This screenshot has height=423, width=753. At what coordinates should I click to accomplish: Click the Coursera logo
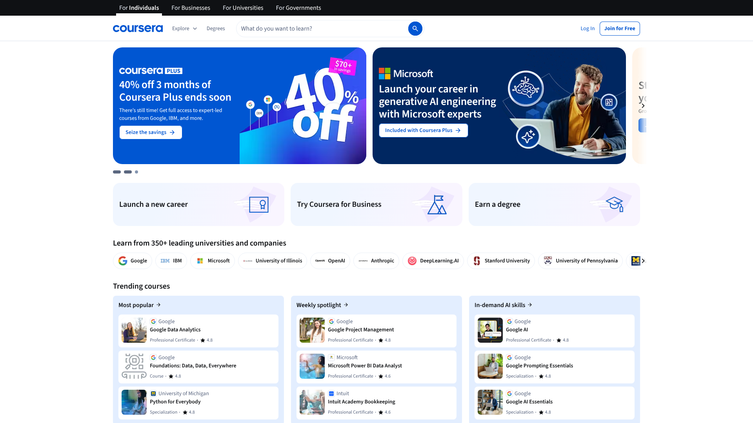click(138, 28)
